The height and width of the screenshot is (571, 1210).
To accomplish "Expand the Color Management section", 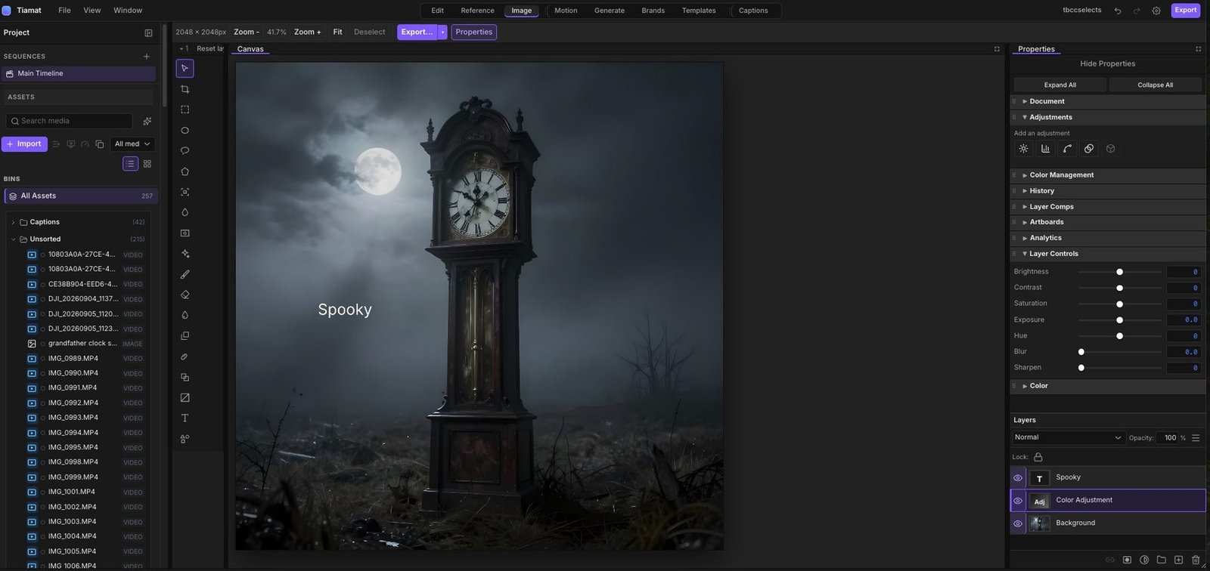I will pyautogui.click(x=1107, y=175).
